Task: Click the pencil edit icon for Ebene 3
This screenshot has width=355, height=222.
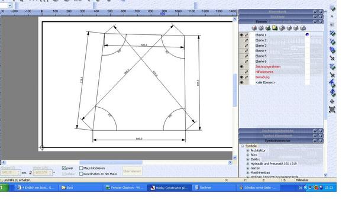Action: [247, 46]
